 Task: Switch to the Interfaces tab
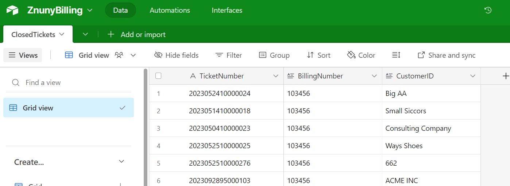pos(227,11)
